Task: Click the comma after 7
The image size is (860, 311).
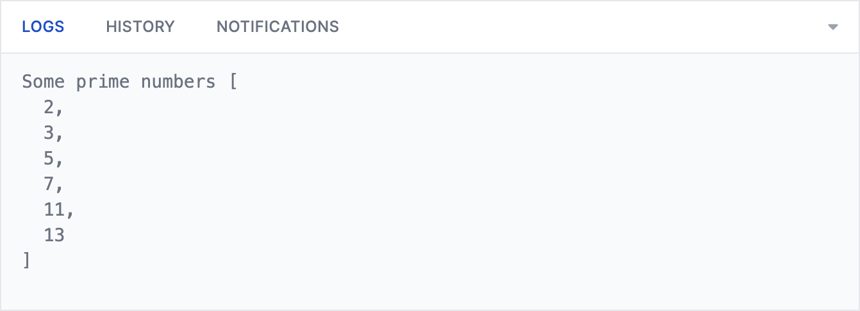Action: (60, 187)
